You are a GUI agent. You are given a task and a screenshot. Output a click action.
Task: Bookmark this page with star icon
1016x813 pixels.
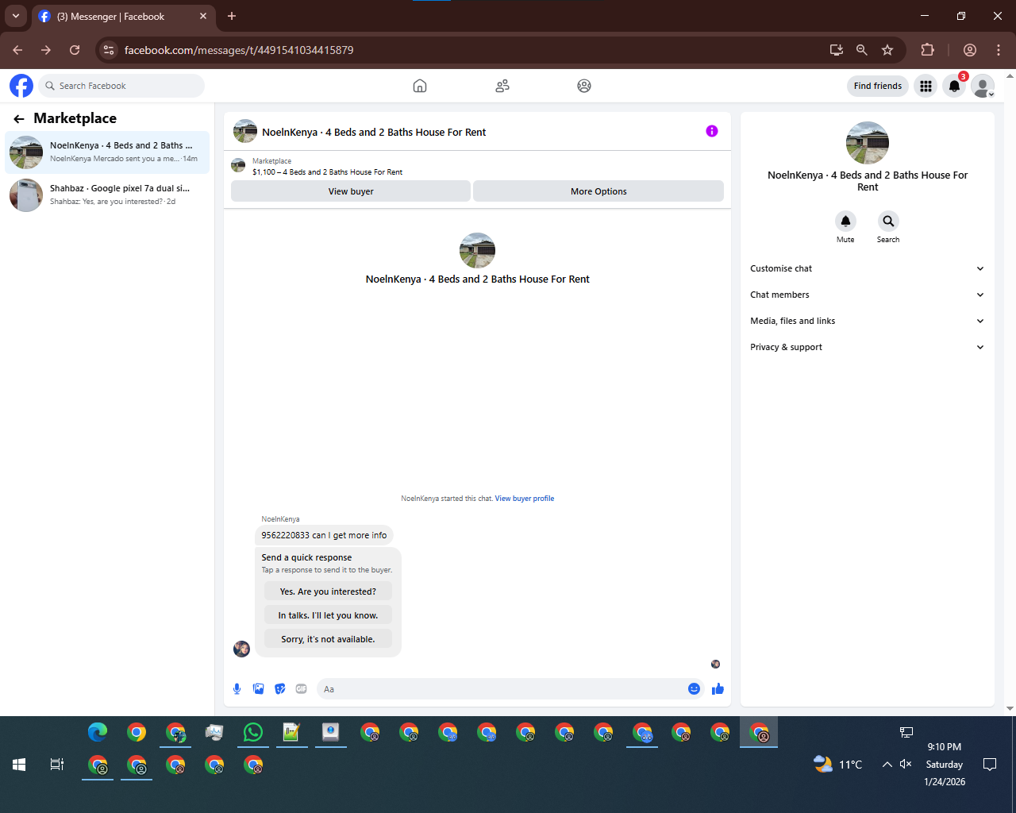[x=887, y=50]
